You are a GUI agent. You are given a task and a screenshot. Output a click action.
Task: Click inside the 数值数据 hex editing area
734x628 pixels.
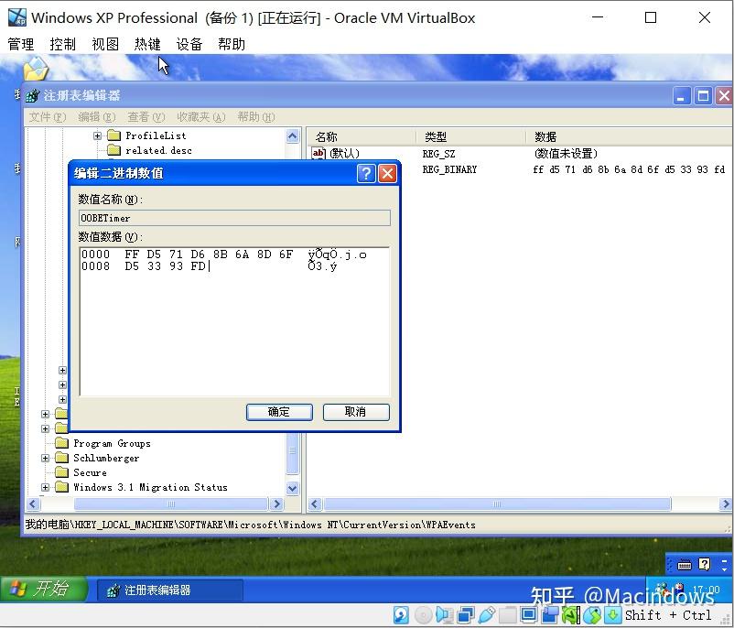234,321
